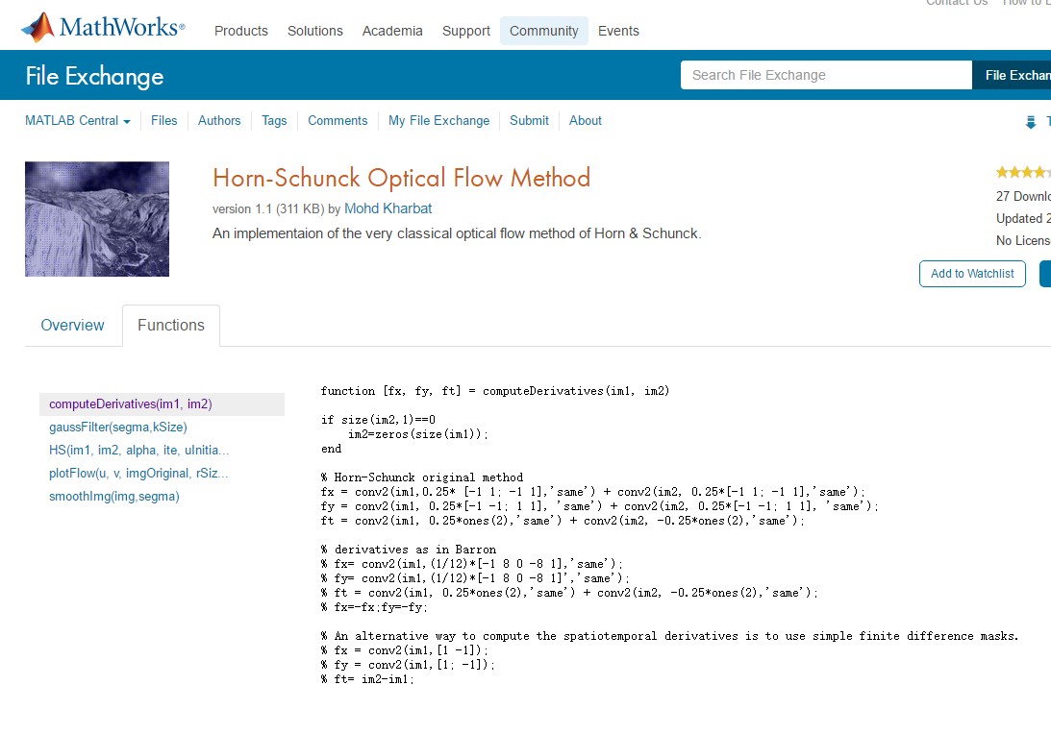
Task: Click the star rating icons
Action: [x=1023, y=173]
